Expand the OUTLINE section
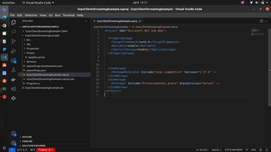 (27, 137)
